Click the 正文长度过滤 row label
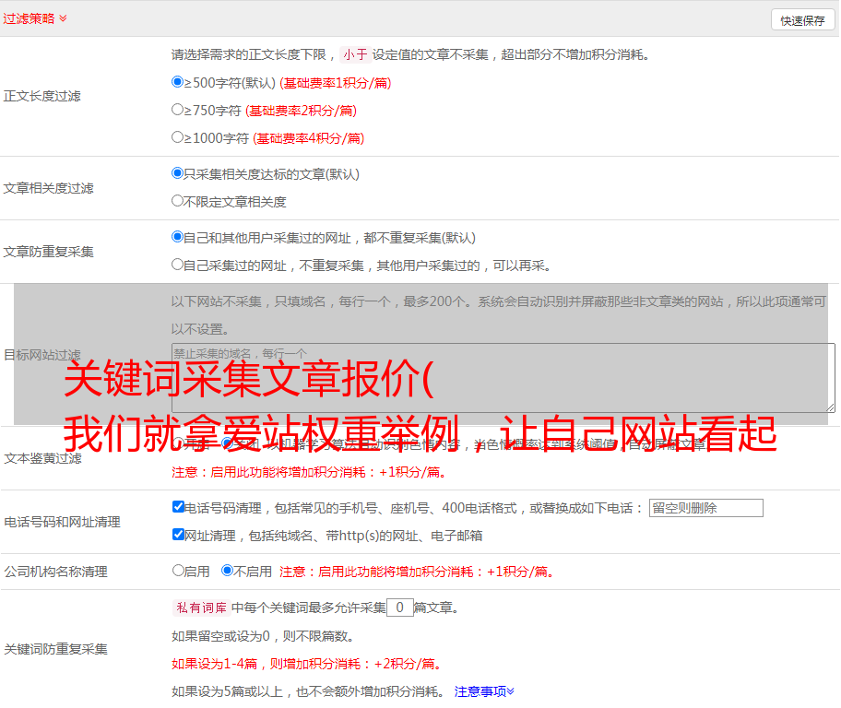Viewport: 841px width, 708px height. point(41,96)
